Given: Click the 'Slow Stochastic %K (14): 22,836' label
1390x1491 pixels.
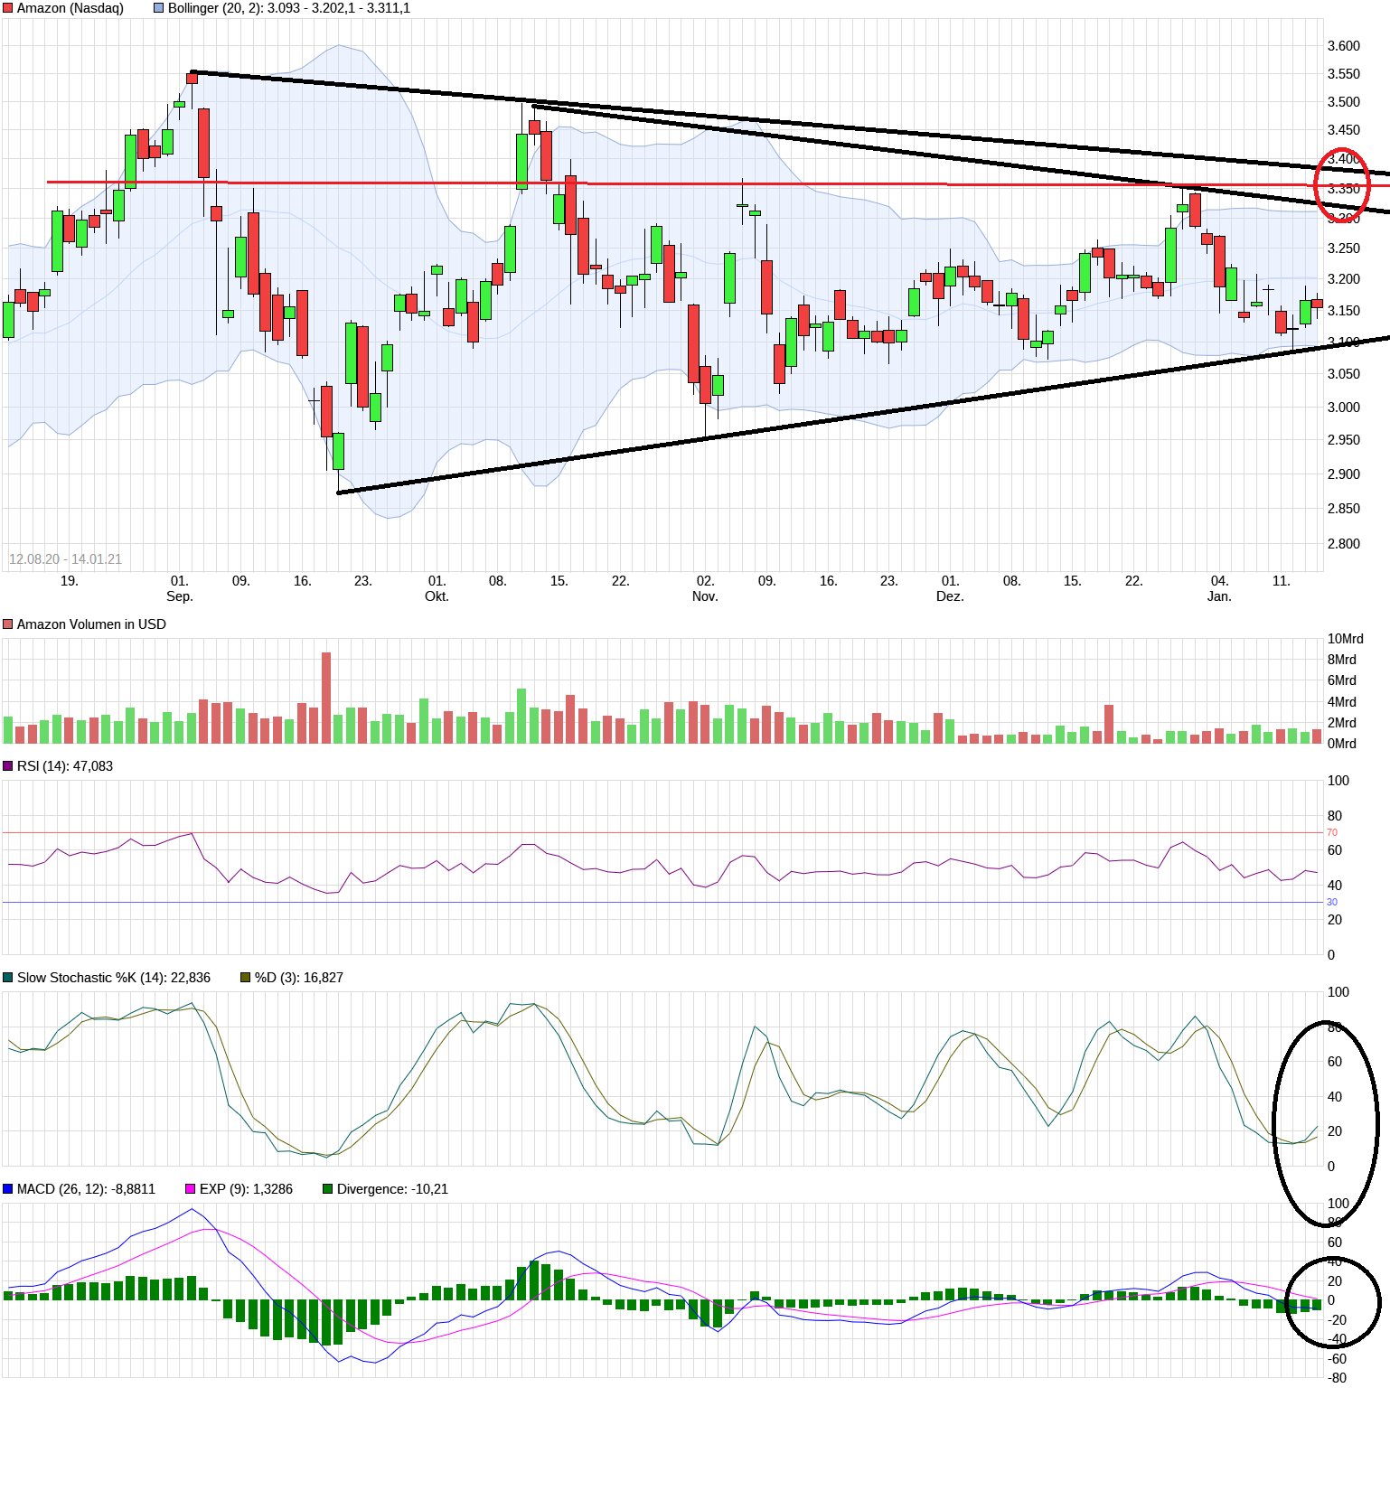Looking at the screenshot, I should tap(114, 978).
